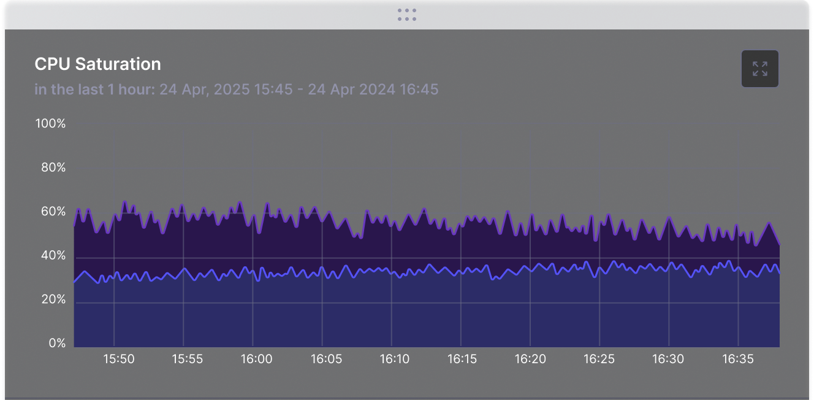Screen dimensions: 814x400
Task: Grab the six-dot drag handle at top
Action: click(x=407, y=15)
